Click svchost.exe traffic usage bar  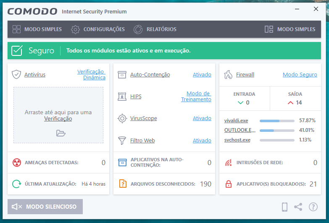277,140
